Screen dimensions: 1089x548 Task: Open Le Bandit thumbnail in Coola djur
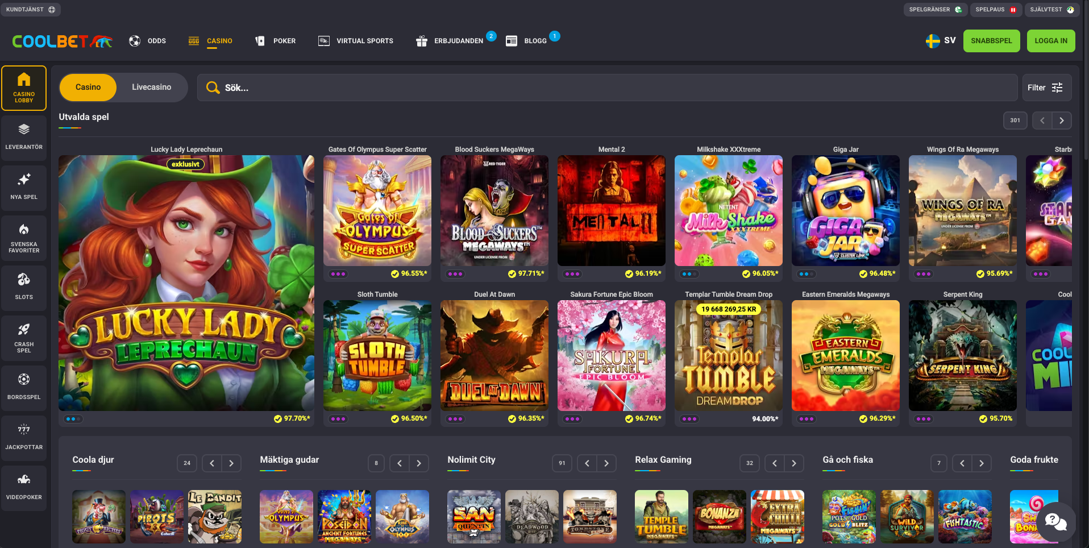pyautogui.click(x=215, y=517)
